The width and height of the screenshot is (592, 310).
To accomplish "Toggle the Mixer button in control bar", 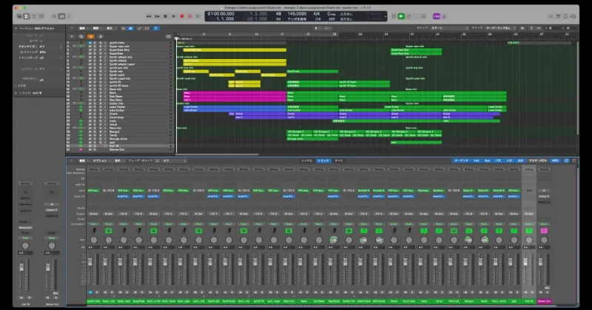I will point(61,16).
